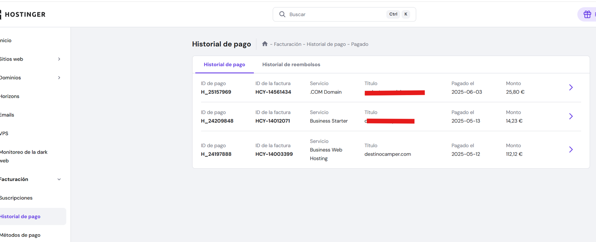The width and height of the screenshot is (596, 242).
Task: Click the Business Starter service text
Action: 329,121
